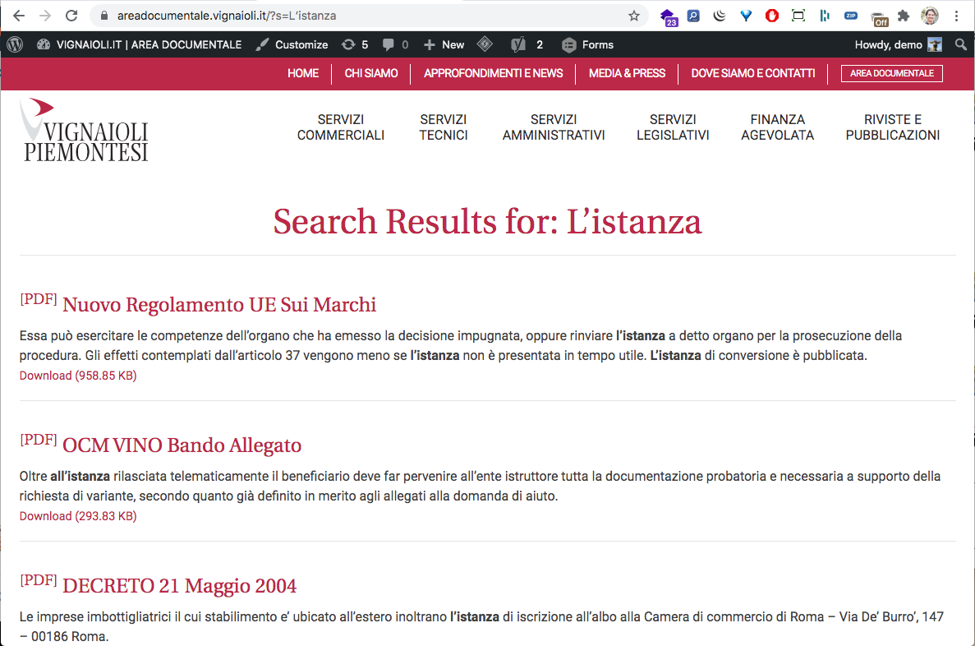Screen dimensions: 975x646
Task: Select FINANZA AGEVOLATA in the navigation
Action: [777, 127]
